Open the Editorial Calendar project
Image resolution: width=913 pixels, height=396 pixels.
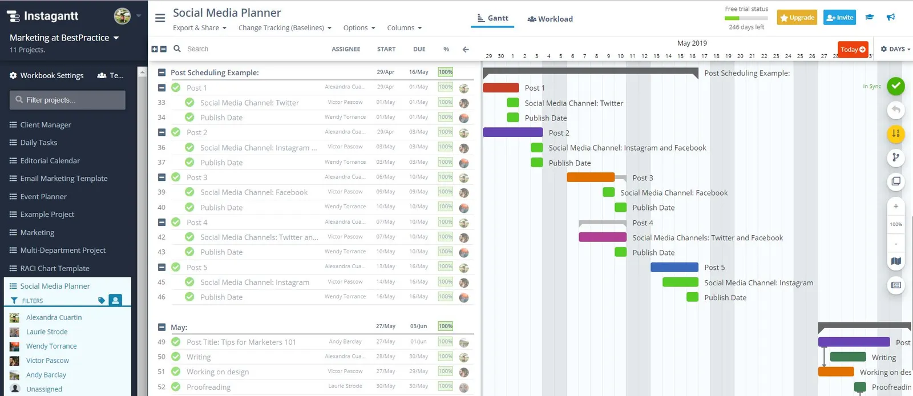(x=50, y=160)
